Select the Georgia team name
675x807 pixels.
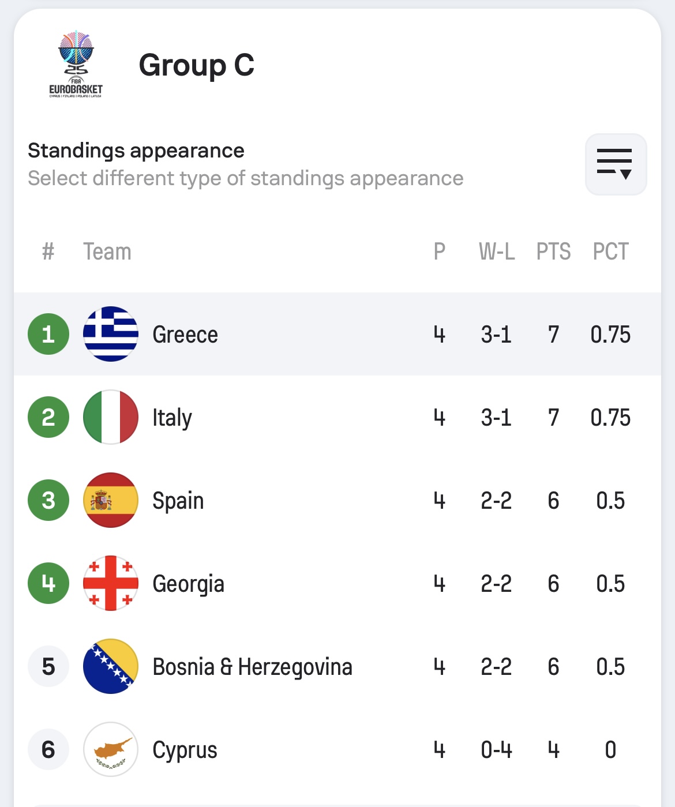pos(188,584)
